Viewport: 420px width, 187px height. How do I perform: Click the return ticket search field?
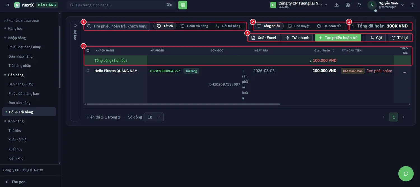click(117, 26)
